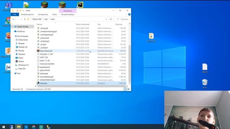The height and width of the screenshot is (129, 230).
Task: Select Ten komputer in navigation pane
Action: pyautogui.click(x=23, y=36)
